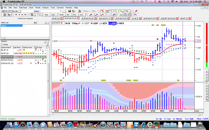Image resolution: width=209 pixels, height=130 pixels.
Task: Tick the Linked checkbox in Symbols panel
Action: (2, 45)
